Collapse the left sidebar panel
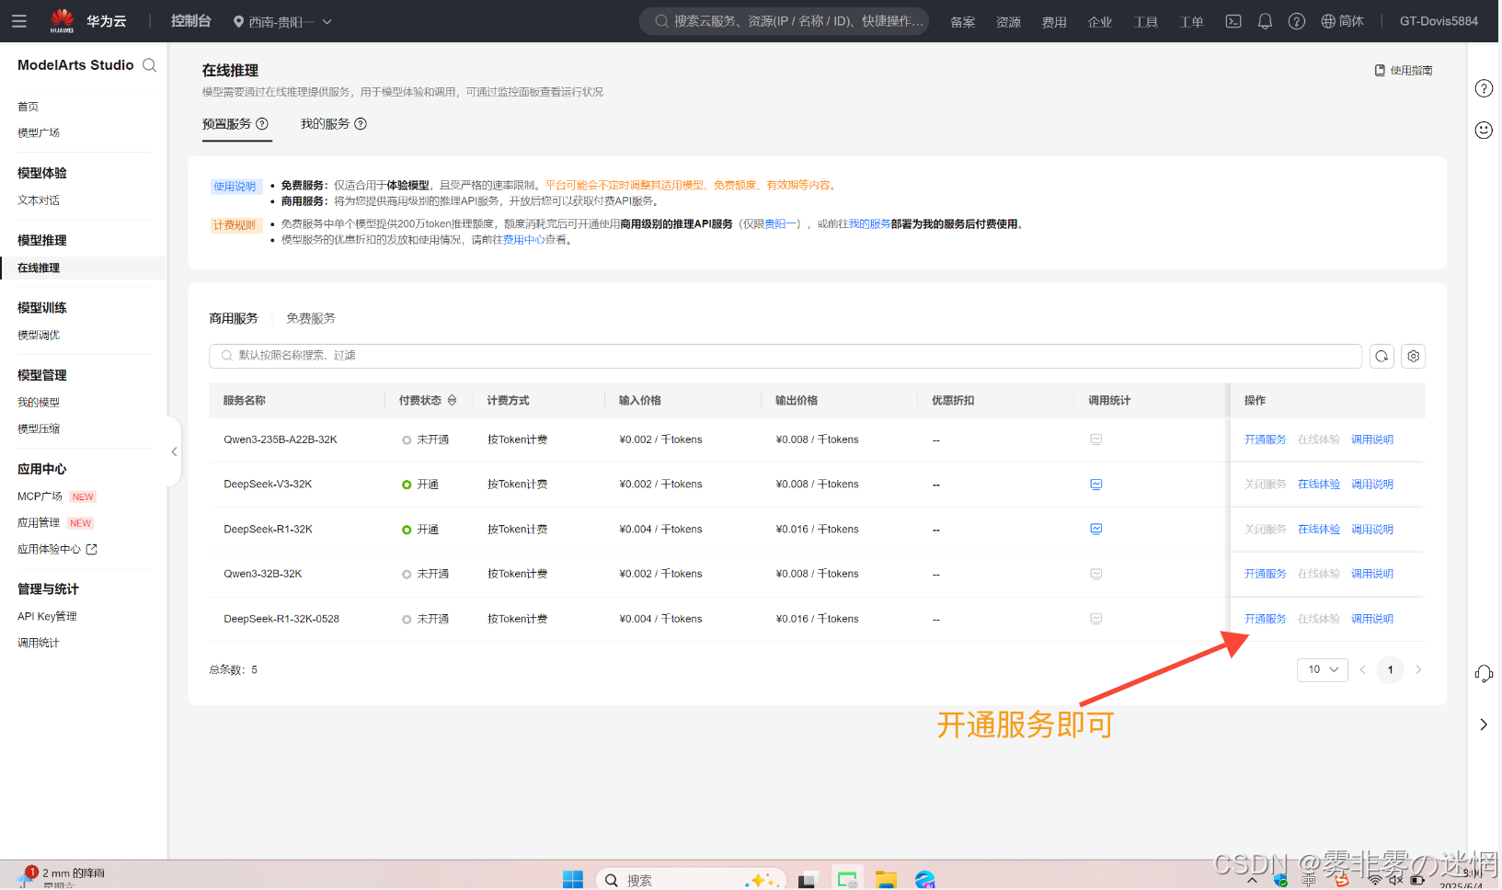The image size is (1502, 890). coord(174,451)
